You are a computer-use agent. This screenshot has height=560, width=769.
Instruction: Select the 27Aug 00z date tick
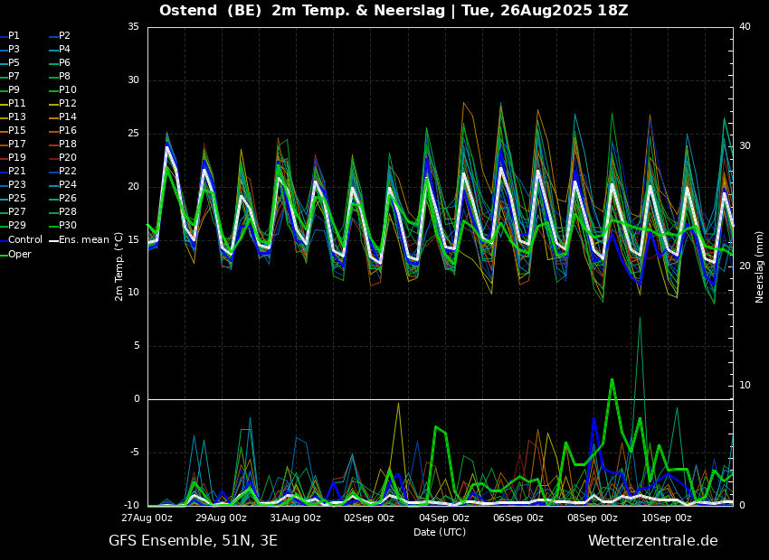click(x=147, y=518)
